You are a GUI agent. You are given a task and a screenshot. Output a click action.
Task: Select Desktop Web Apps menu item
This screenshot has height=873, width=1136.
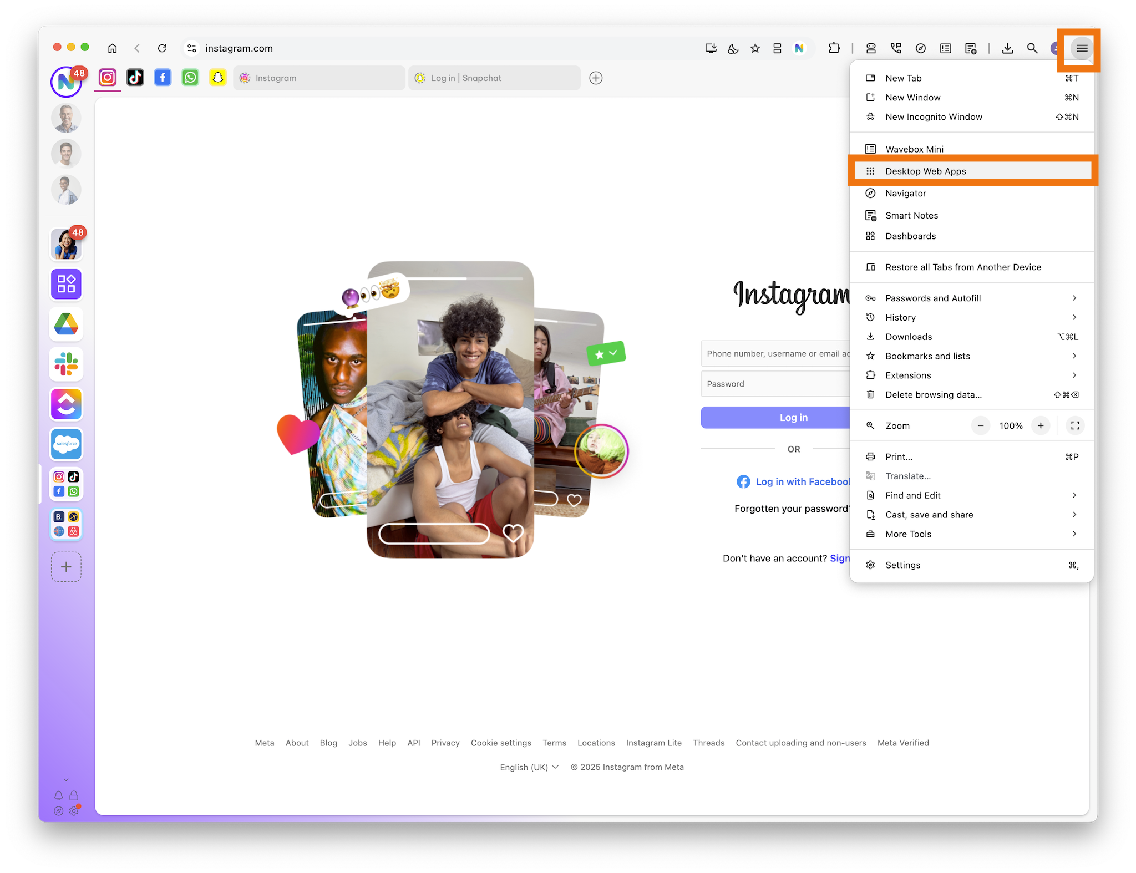(x=972, y=171)
